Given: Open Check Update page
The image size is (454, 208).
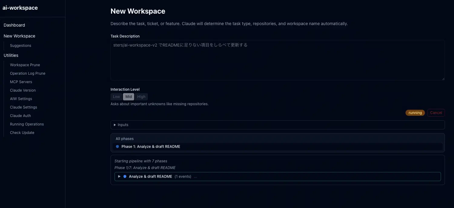Looking at the screenshot, I should click(22, 133).
